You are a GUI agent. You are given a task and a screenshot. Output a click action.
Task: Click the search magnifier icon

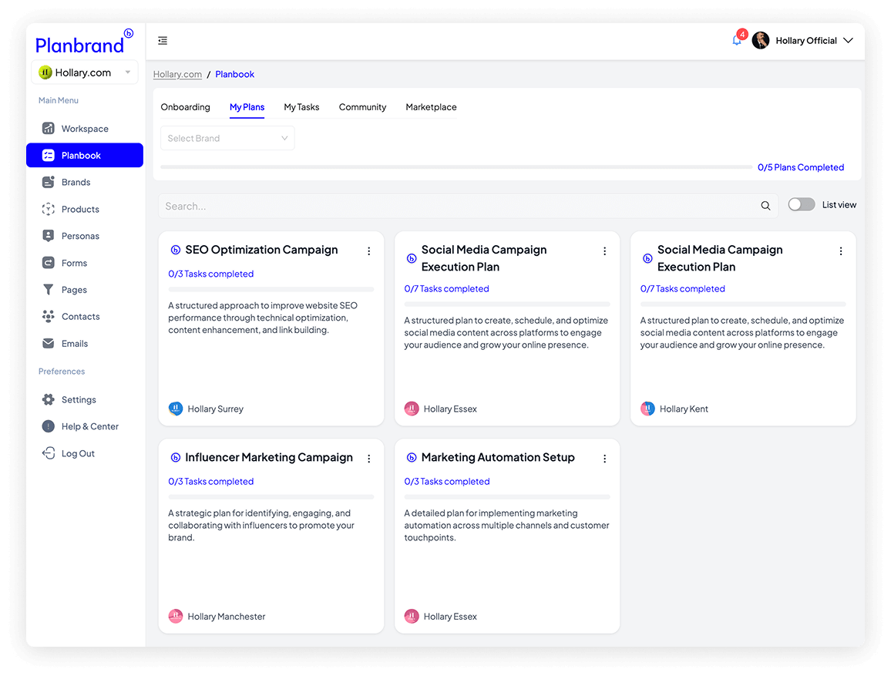(x=765, y=206)
